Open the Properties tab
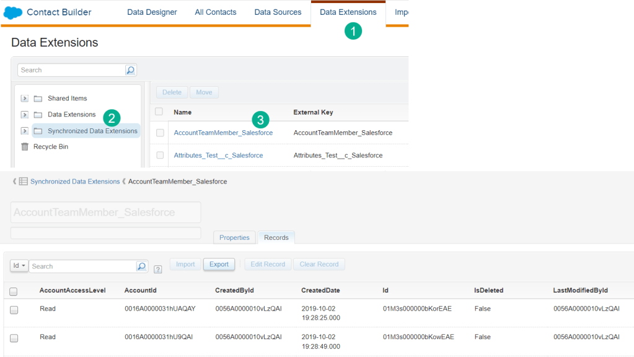Viewport: 634px width, 357px height. pyautogui.click(x=234, y=237)
